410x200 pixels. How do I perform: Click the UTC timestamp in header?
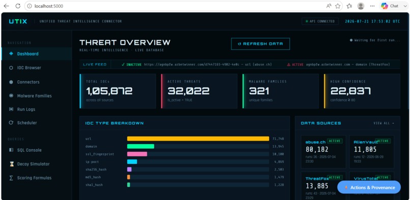point(372,21)
